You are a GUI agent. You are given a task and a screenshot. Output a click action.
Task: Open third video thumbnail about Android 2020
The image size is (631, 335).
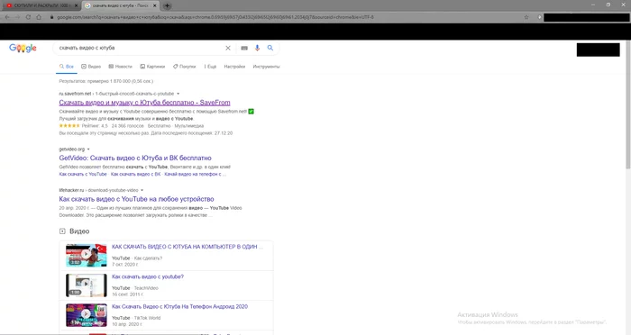point(87,315)
